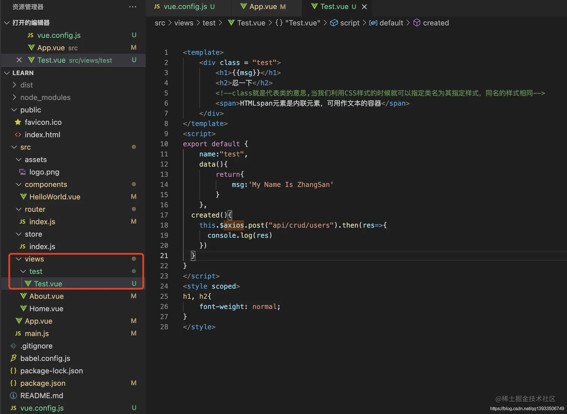Close Test.vue in open editors list
The height and width of the screenshot is (414, 567).
click(x=19, y=60)
